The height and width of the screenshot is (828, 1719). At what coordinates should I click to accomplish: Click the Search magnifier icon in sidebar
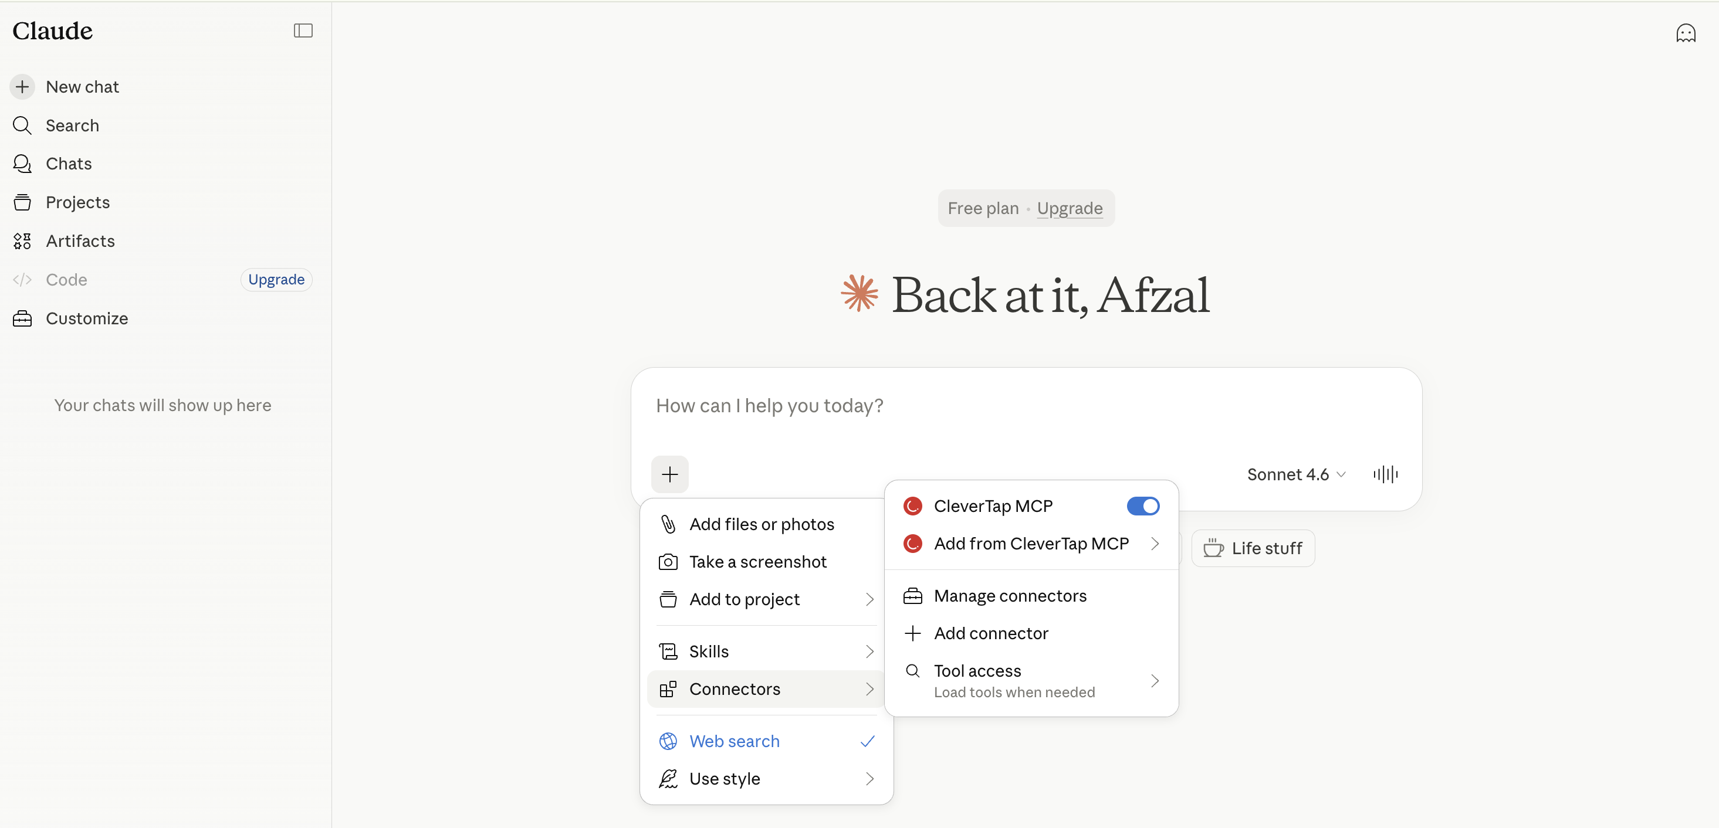click(x=22, y=125)
